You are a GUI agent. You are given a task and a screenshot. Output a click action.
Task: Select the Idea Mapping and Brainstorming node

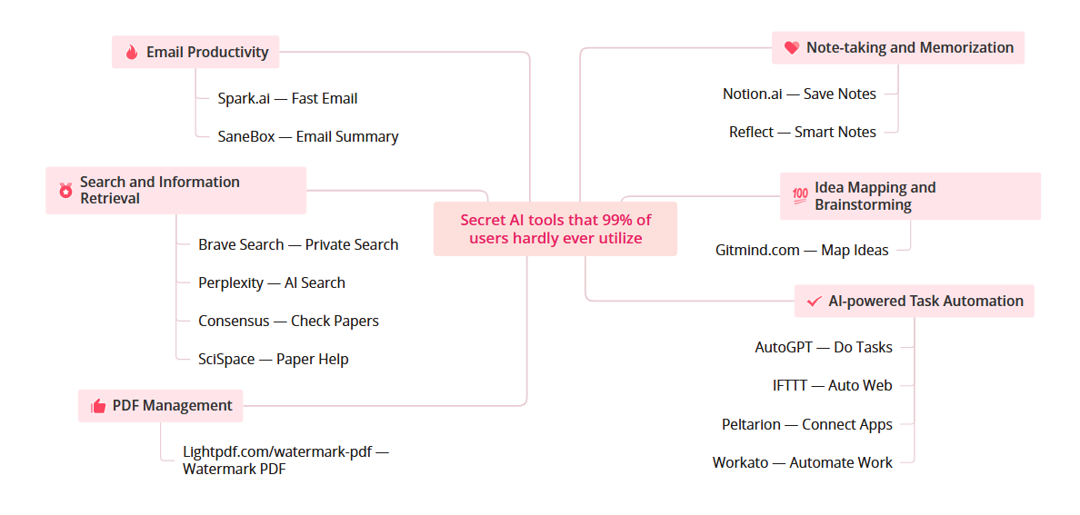[911, 196]
